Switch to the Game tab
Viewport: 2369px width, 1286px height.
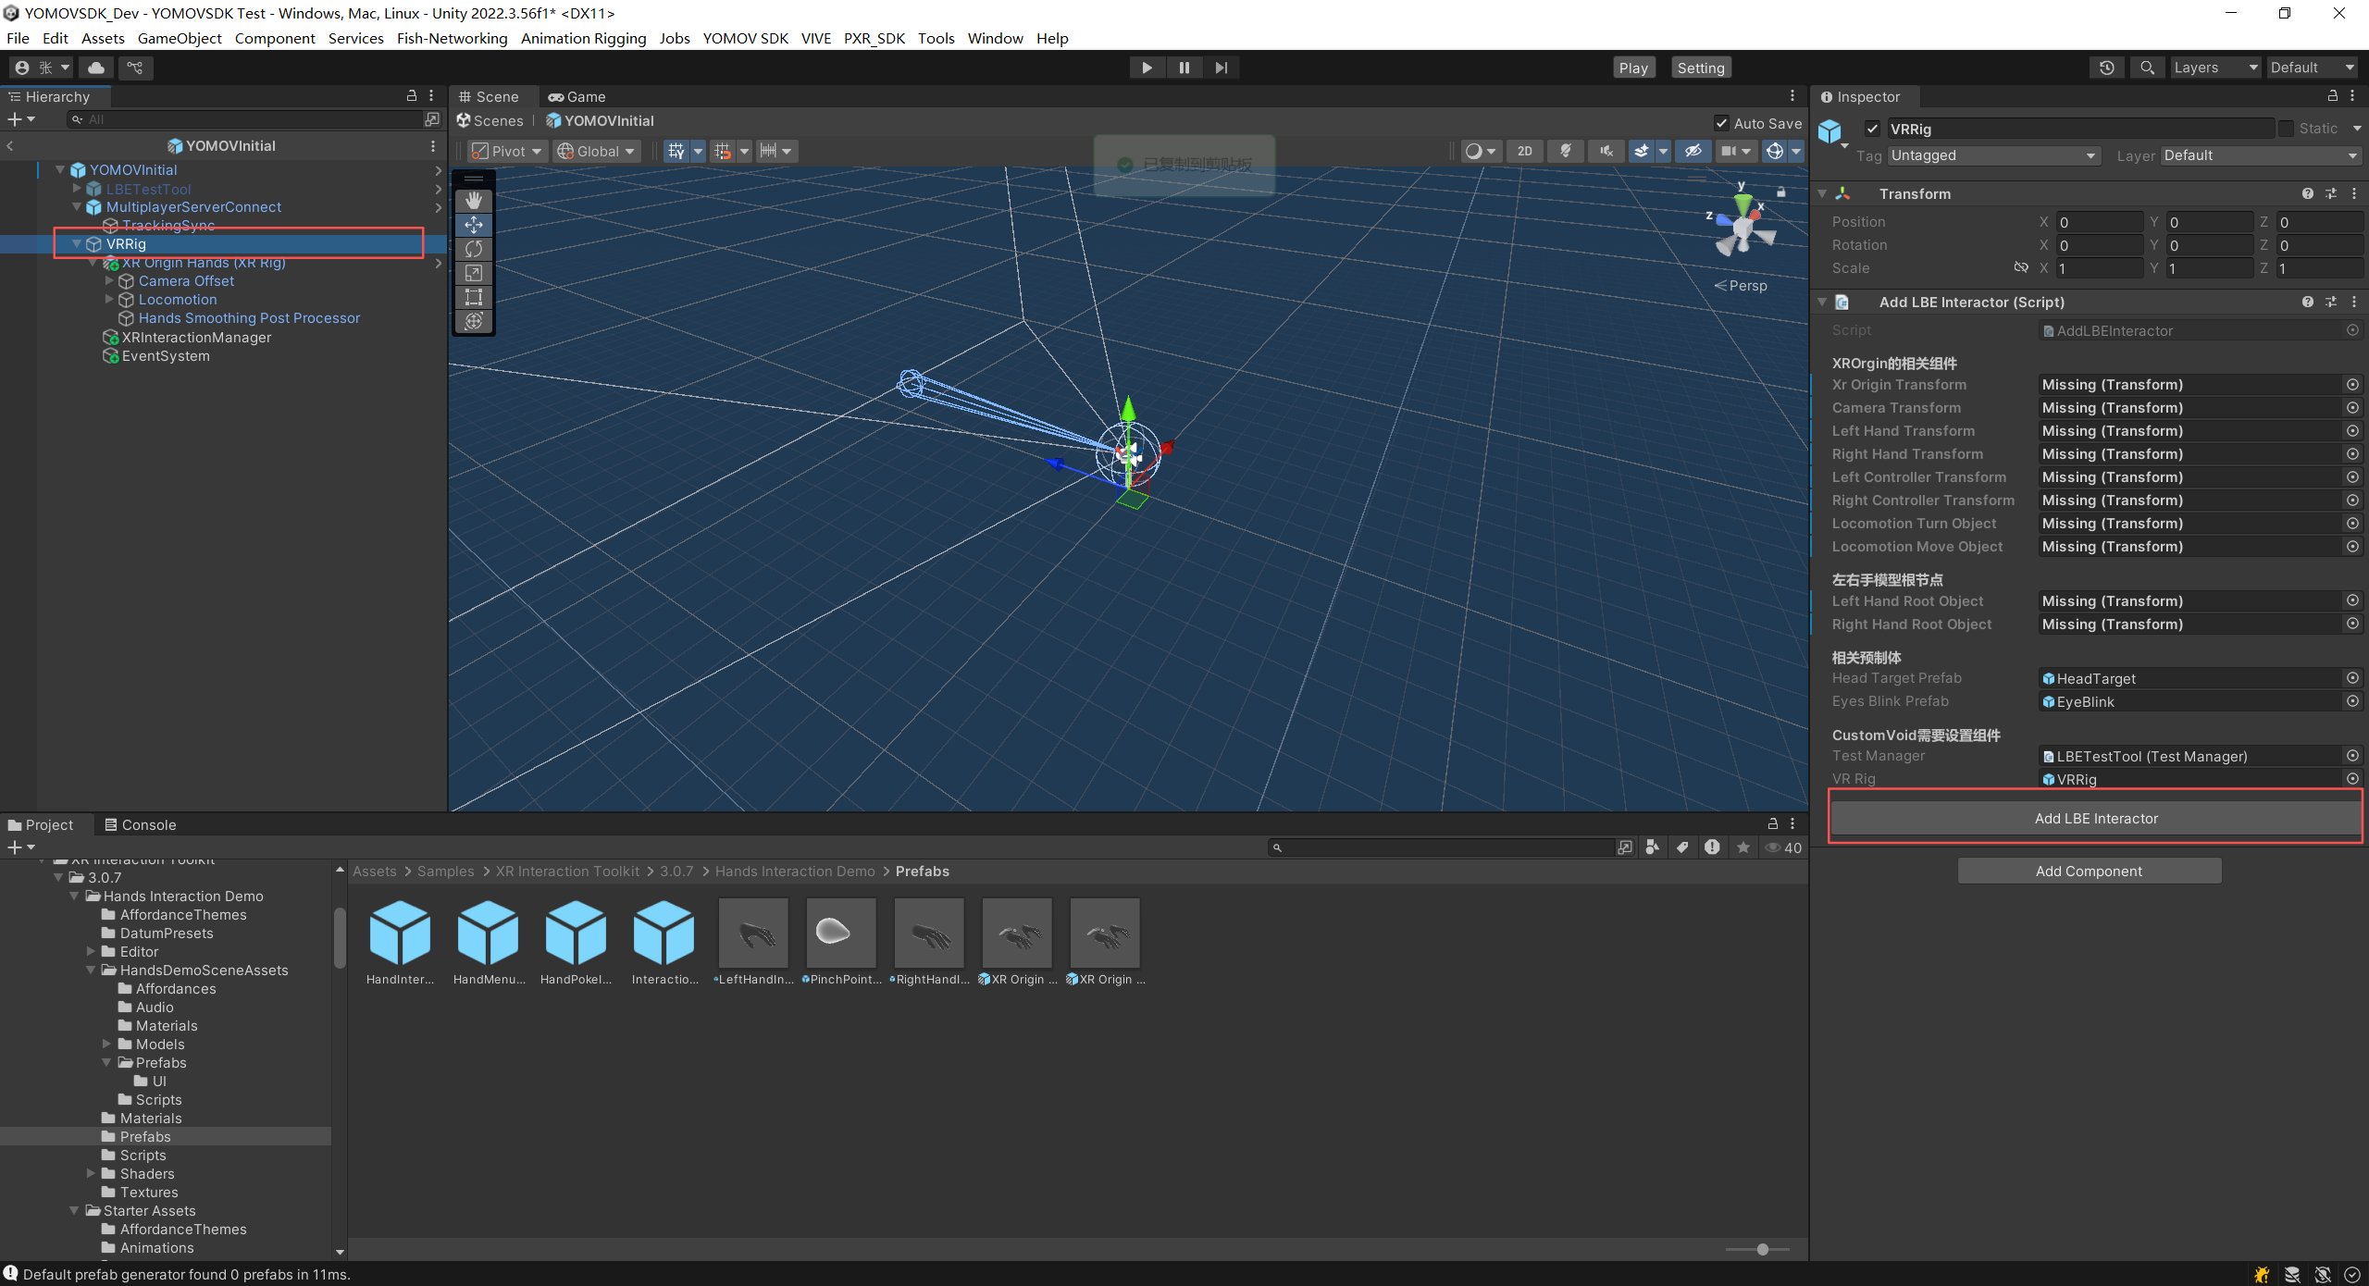click(x=577, y=96)
